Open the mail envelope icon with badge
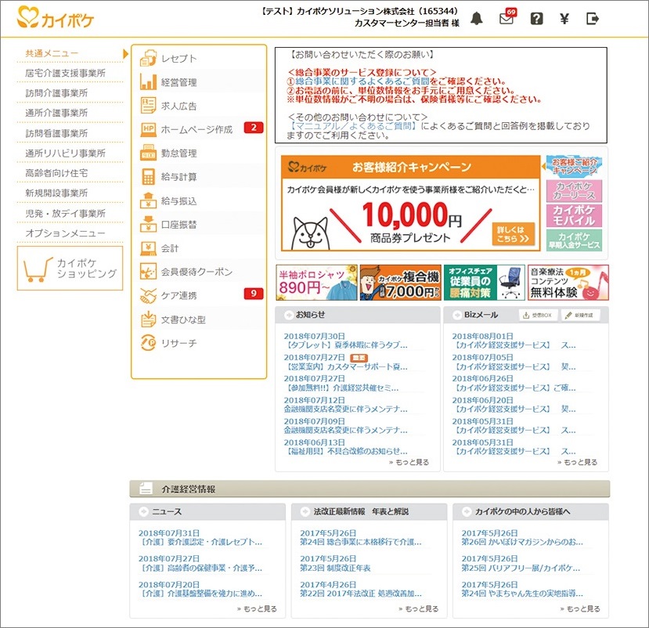649x628 pixels. 507,18
